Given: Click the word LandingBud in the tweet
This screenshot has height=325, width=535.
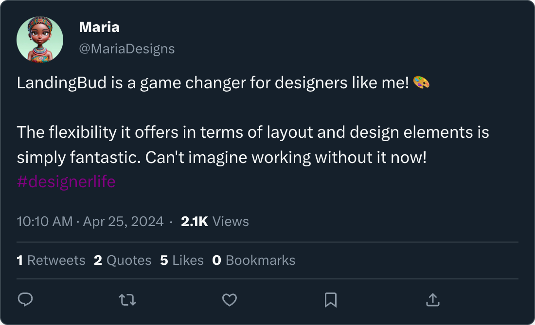Looking at the screenshot, I should coord(54,83).
